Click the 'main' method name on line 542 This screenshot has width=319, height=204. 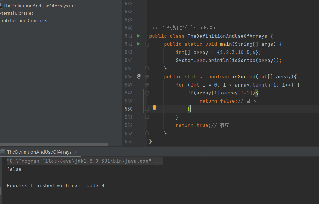tap(226, 44)
